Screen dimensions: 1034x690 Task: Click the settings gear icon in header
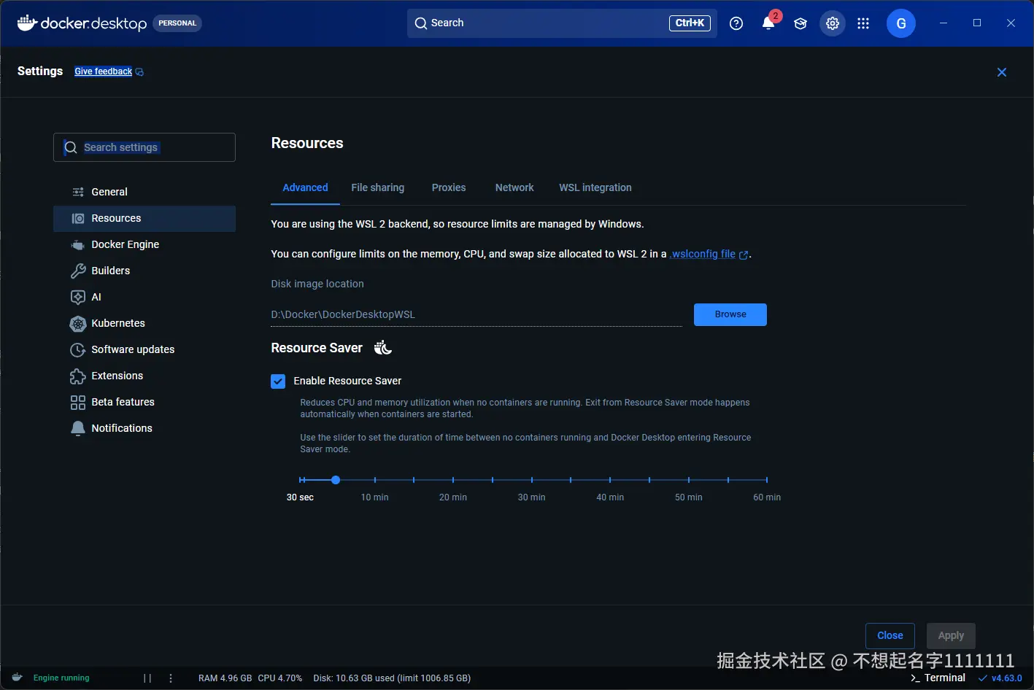click(x=833, y=23)
